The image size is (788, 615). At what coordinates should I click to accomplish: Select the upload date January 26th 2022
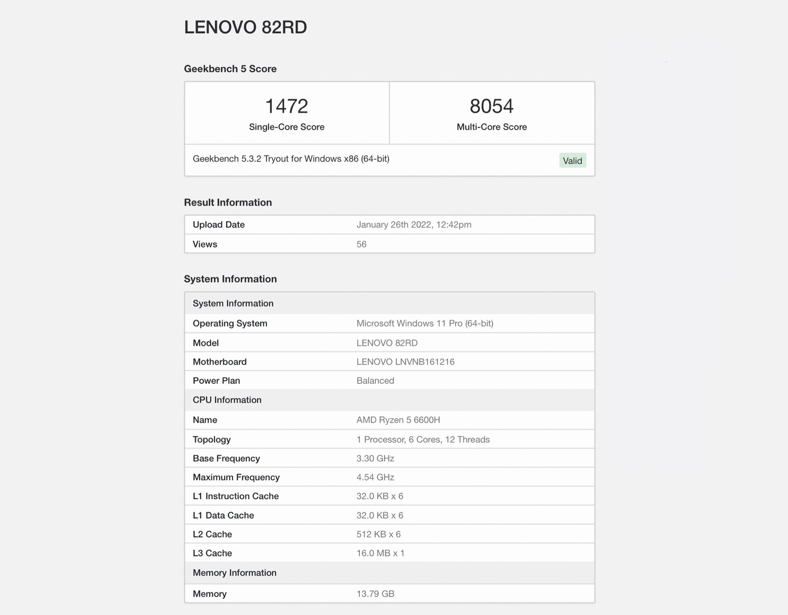click(414, 224)
